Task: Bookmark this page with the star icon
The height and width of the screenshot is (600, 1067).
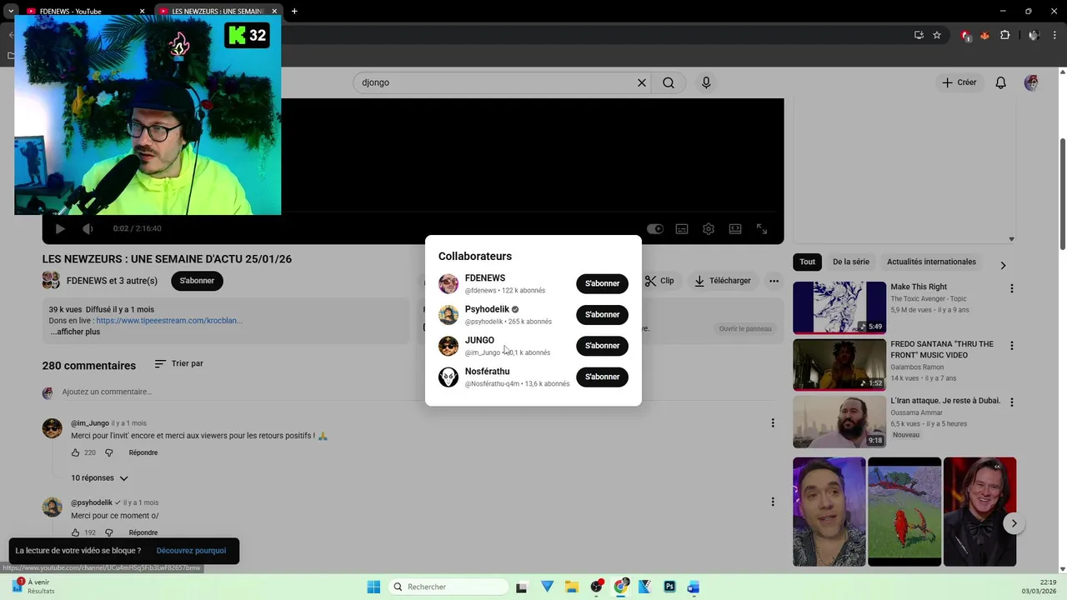Action: click(937, 35)
